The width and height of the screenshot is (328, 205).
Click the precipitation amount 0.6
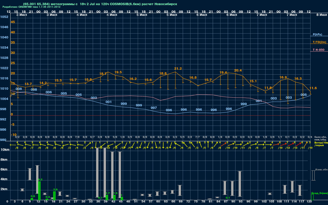click(x=33, y=196)
